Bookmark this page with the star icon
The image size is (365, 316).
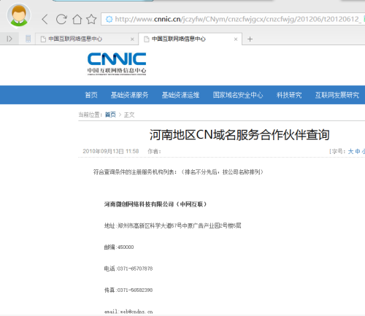91,19
